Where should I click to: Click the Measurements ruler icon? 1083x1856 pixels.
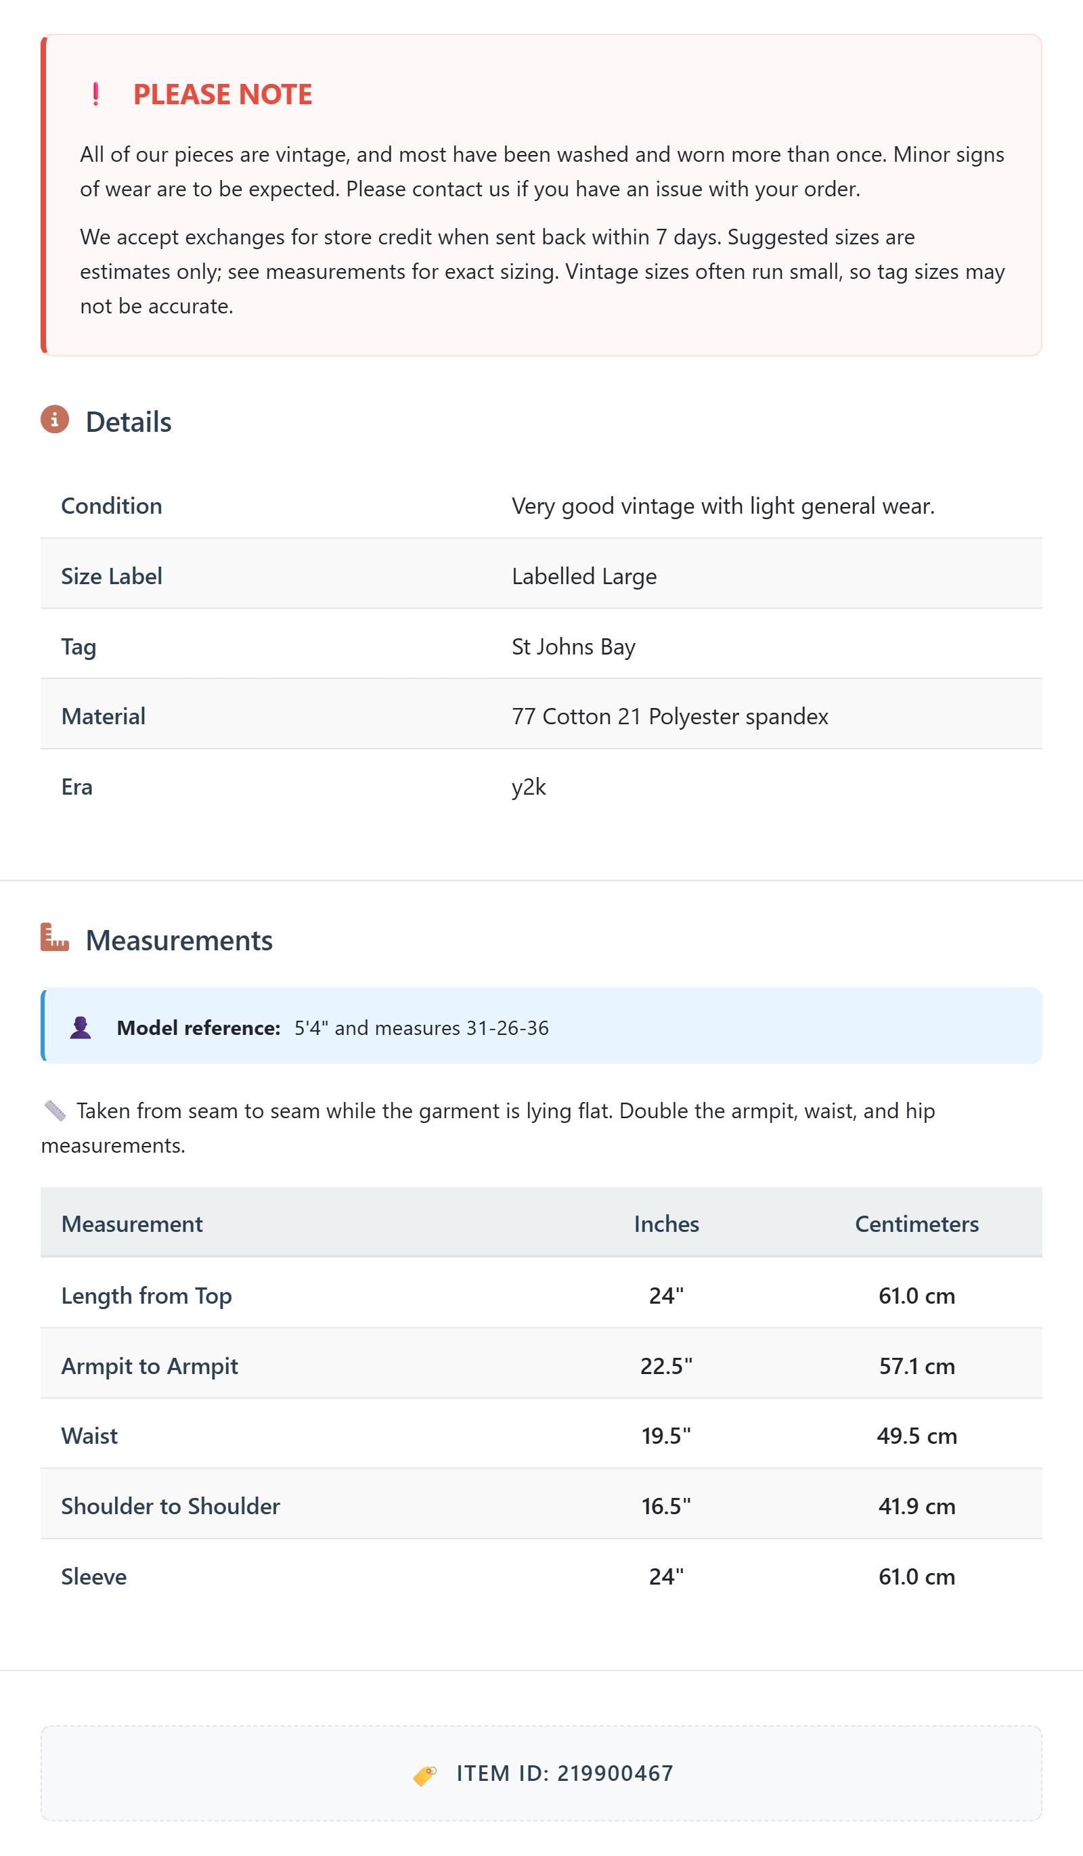[x=55, y=937]
